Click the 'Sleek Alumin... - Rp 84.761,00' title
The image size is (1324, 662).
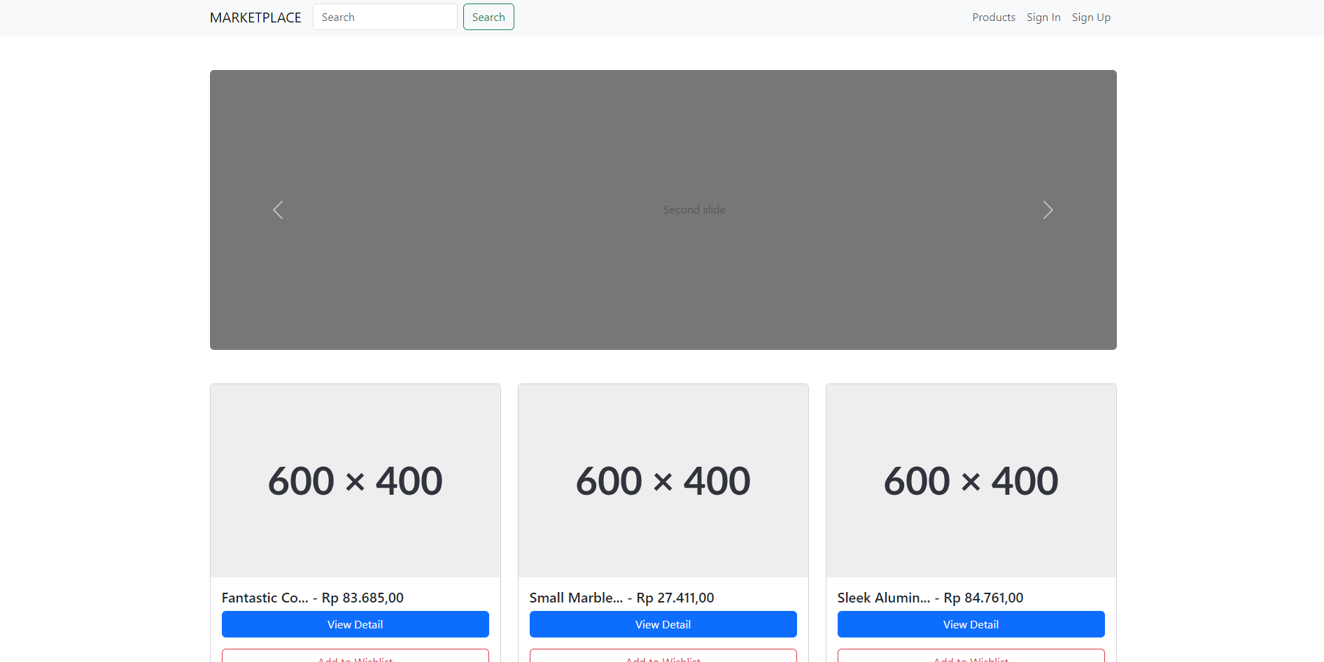coord(931,598)
